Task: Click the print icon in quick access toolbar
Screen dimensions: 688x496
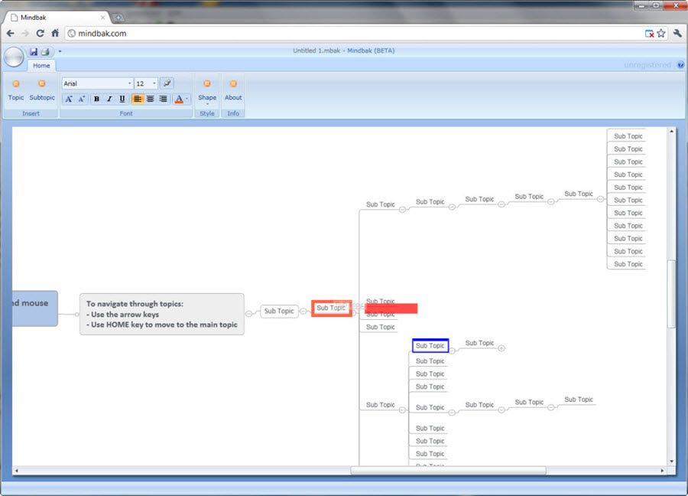Action: 45,51
